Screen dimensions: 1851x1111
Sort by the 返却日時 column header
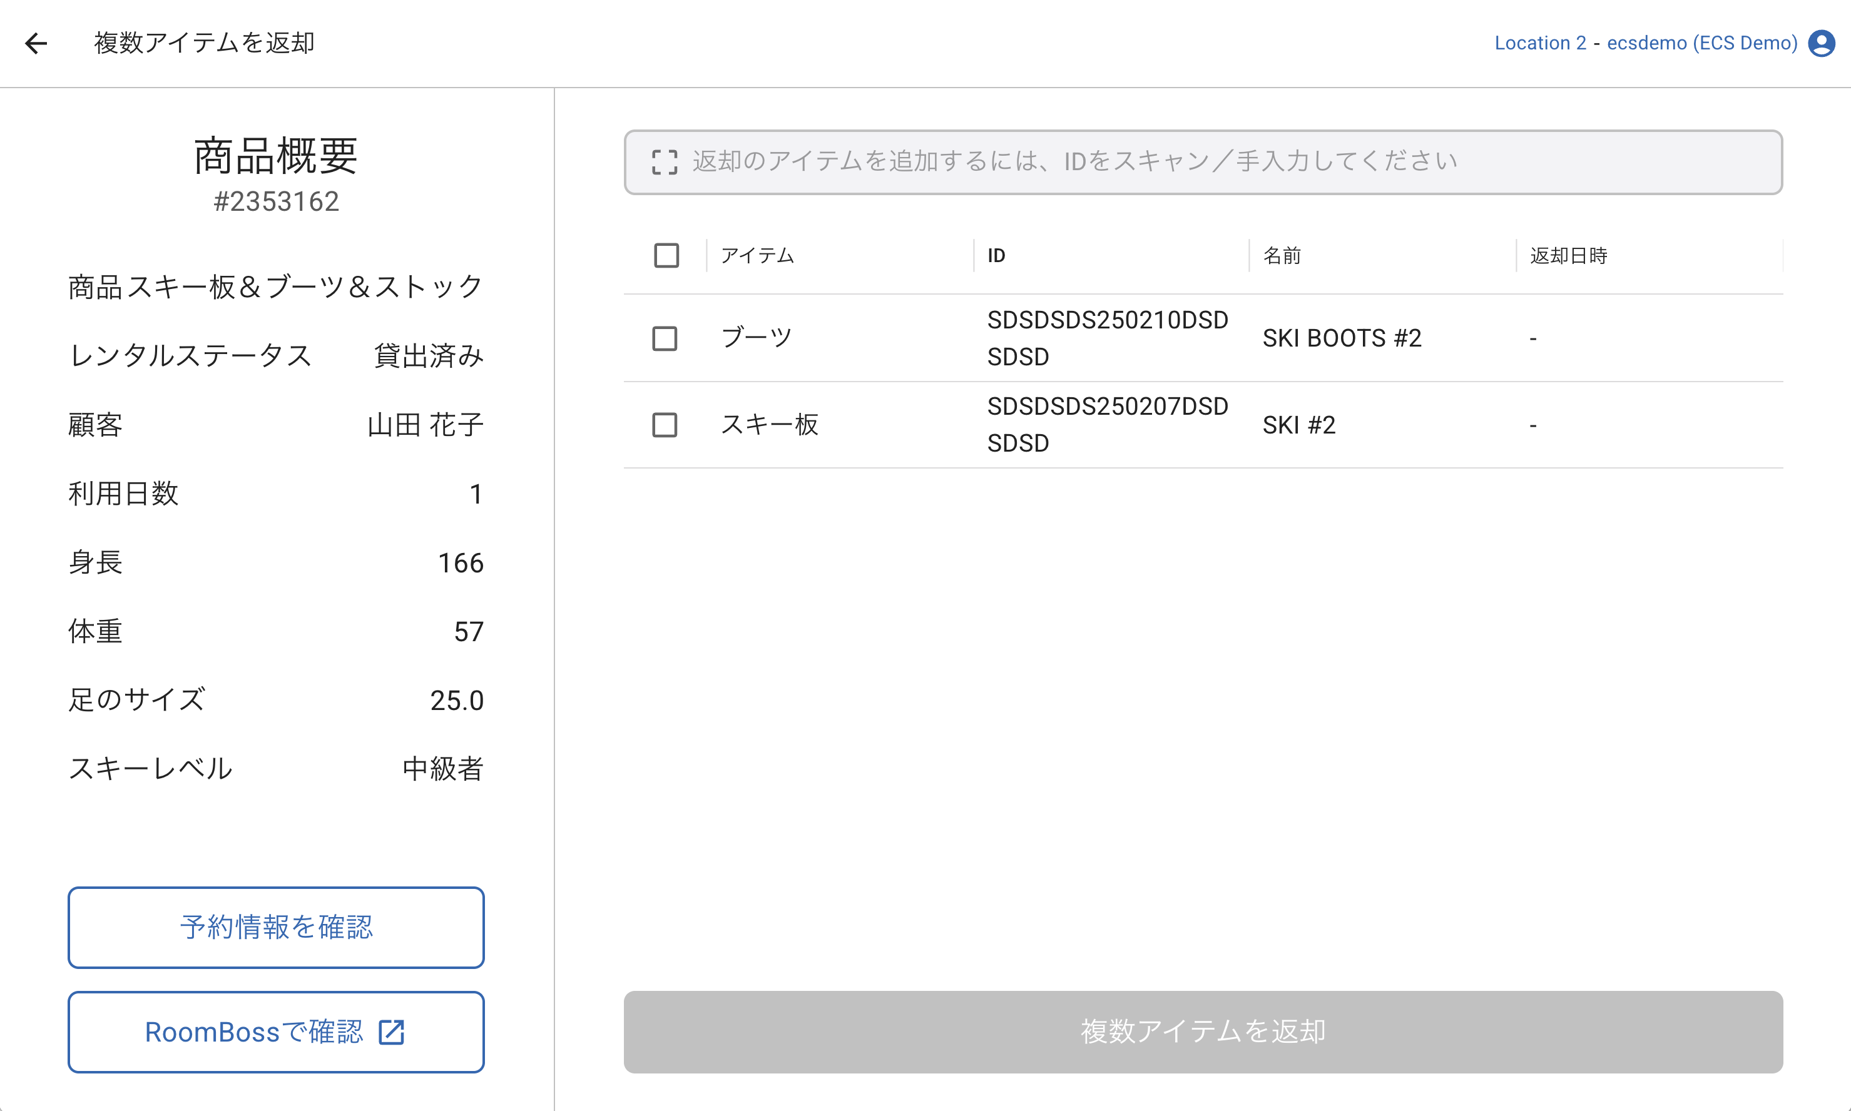(1568, 256)
